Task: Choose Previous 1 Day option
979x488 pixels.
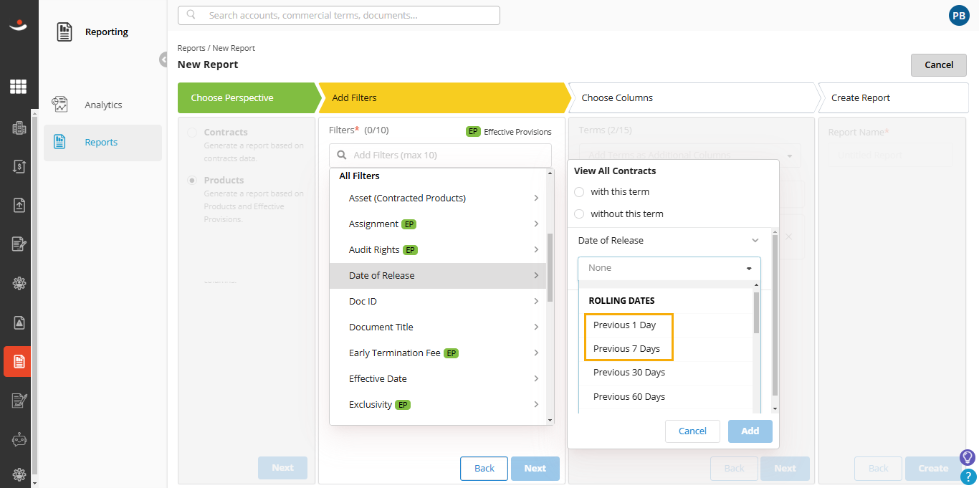Action: click(665, 325)
